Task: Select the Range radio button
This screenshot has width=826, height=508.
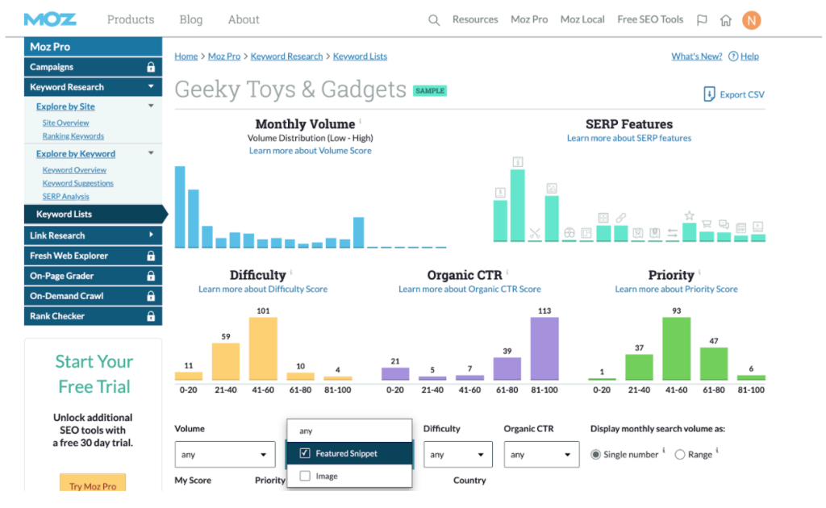Action: [x=679, y=454]
